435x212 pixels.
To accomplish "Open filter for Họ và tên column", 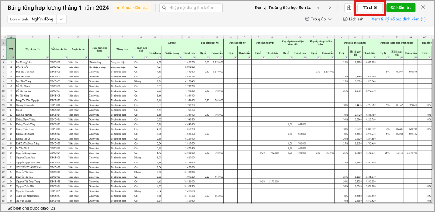I will pos(47,58).
